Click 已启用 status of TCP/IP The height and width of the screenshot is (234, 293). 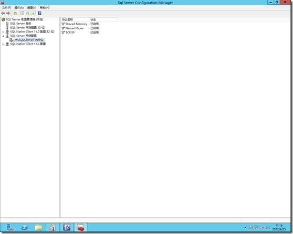point(95,32)
